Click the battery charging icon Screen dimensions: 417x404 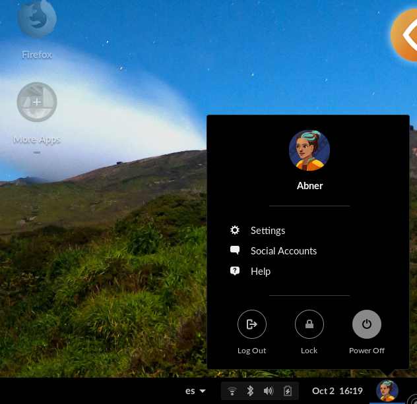pyautogui.click(x=288, y=391)
